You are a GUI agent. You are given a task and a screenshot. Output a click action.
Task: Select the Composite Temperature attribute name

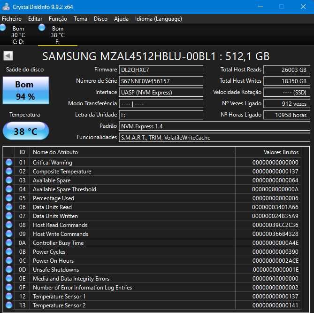(62, 172)
